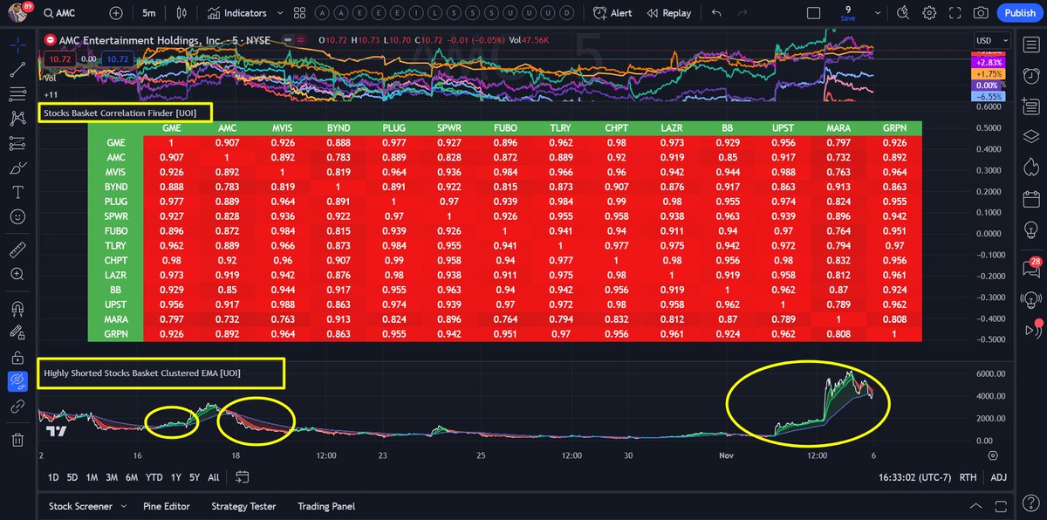Select the ruler measure tool
The height and width of the screenshot is (520, 1047).
click(x=17, y=250)
